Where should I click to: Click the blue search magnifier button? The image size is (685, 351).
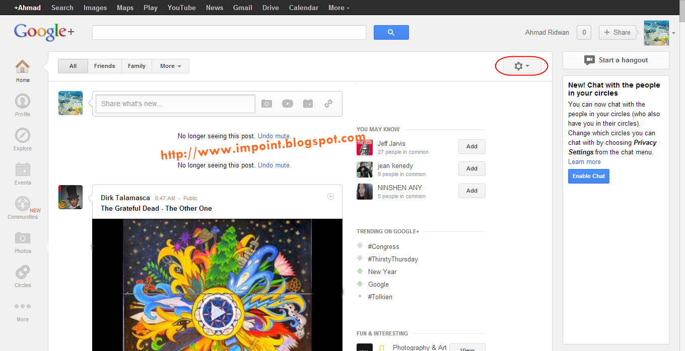(391, 33)
